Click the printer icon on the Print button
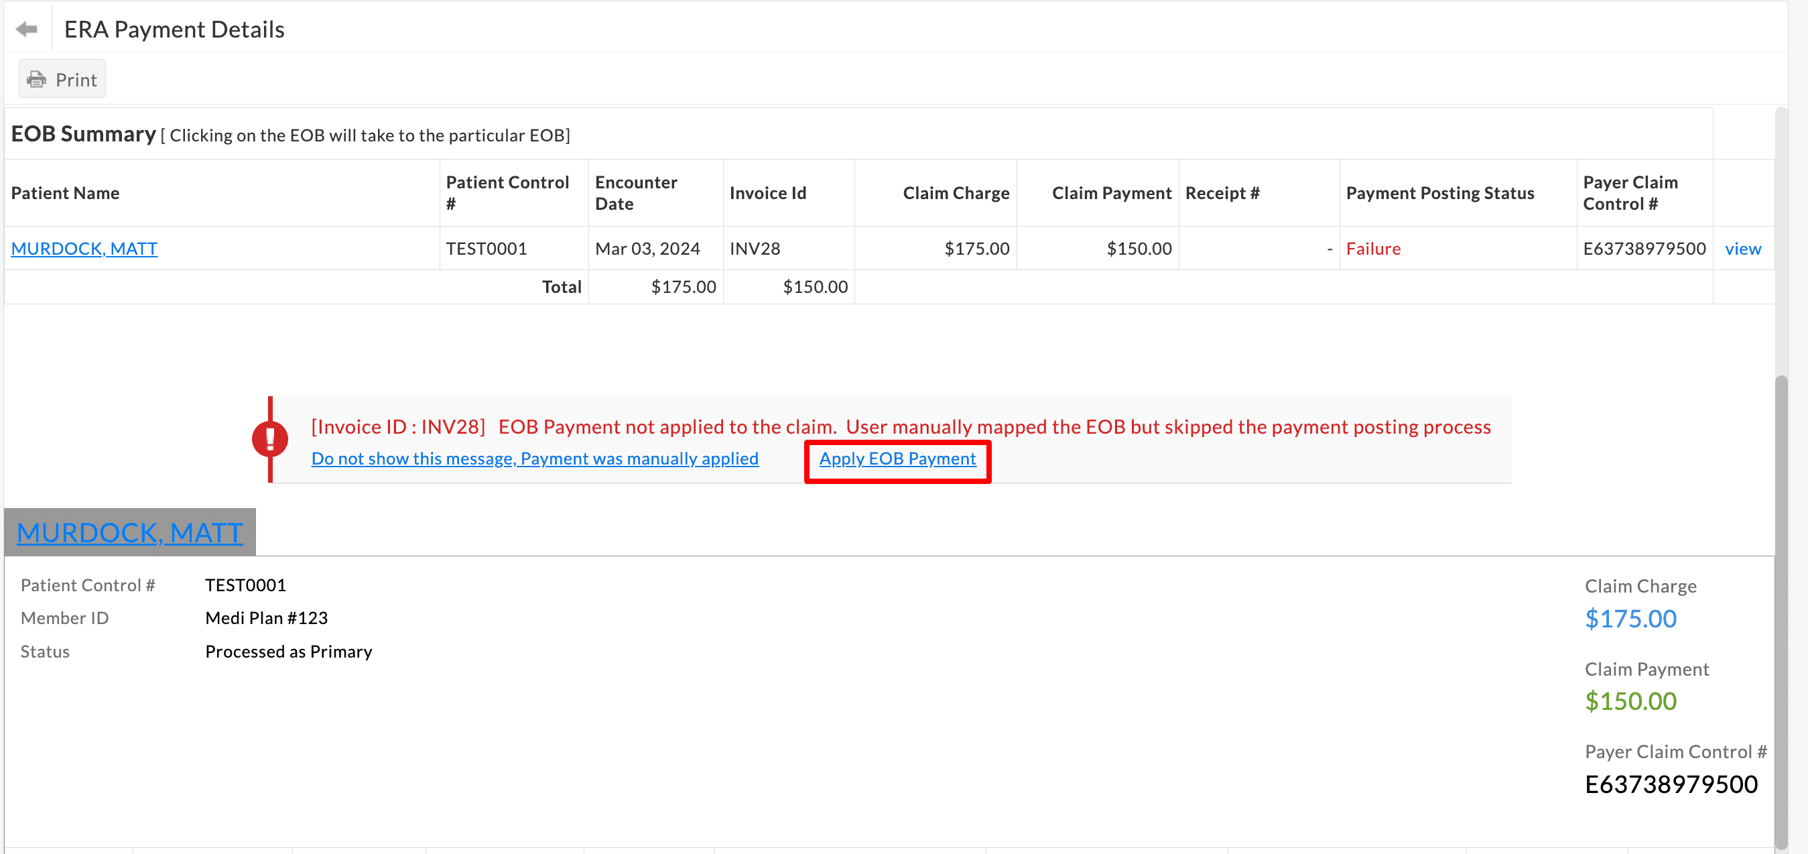Image resolution: width=1808 pixels, height=854 pixels. [x=38, y=78]
